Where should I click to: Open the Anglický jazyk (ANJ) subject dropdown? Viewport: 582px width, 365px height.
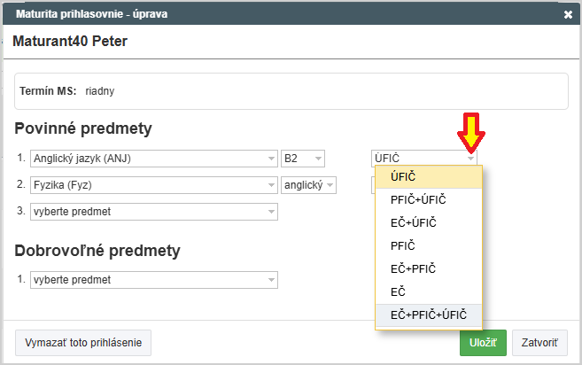pos(154,159)
